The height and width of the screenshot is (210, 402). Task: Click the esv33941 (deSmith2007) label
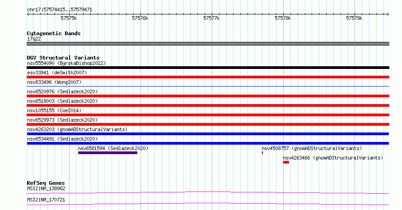click(x=57, y=73)
